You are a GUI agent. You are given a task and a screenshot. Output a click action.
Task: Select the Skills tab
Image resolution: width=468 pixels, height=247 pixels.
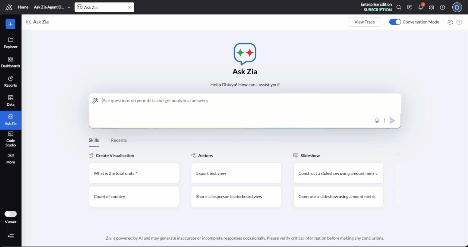pos(94,140)
